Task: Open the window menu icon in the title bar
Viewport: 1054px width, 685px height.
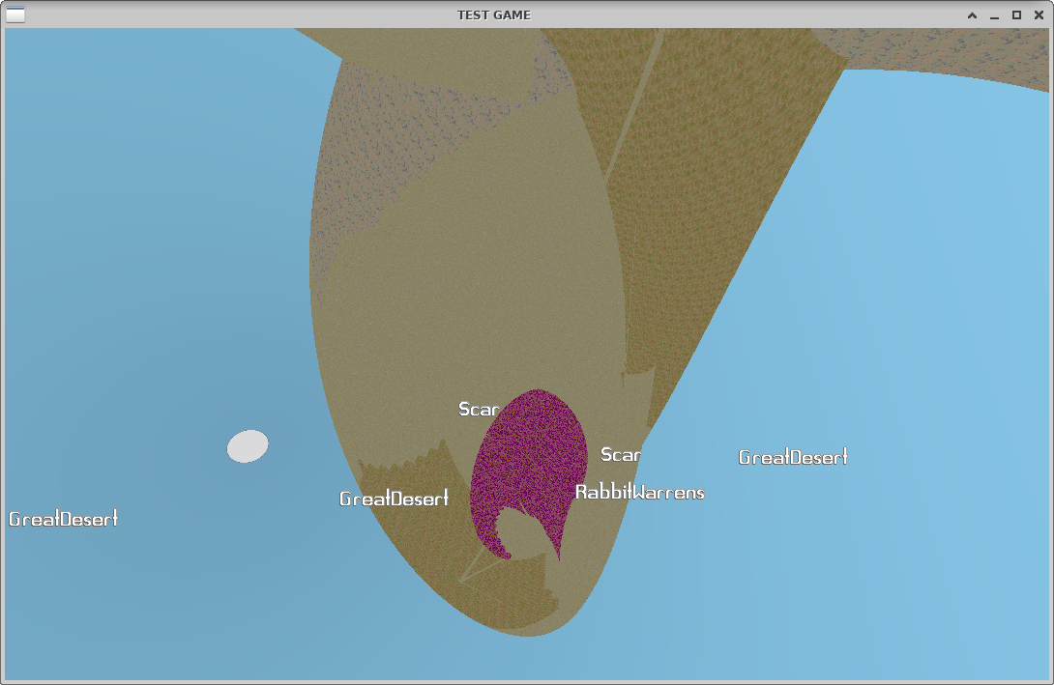Action: (15, 14)
